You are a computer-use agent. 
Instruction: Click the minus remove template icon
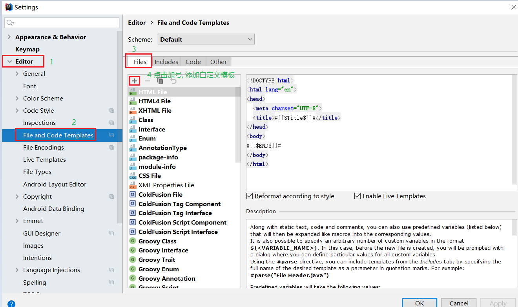[148, 81]
